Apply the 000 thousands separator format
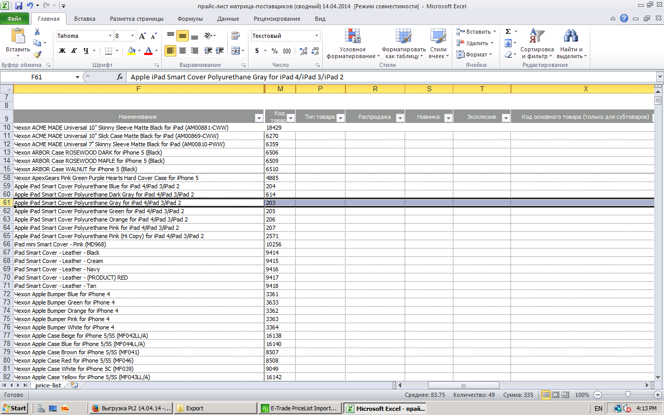 (x=287, y=51)
